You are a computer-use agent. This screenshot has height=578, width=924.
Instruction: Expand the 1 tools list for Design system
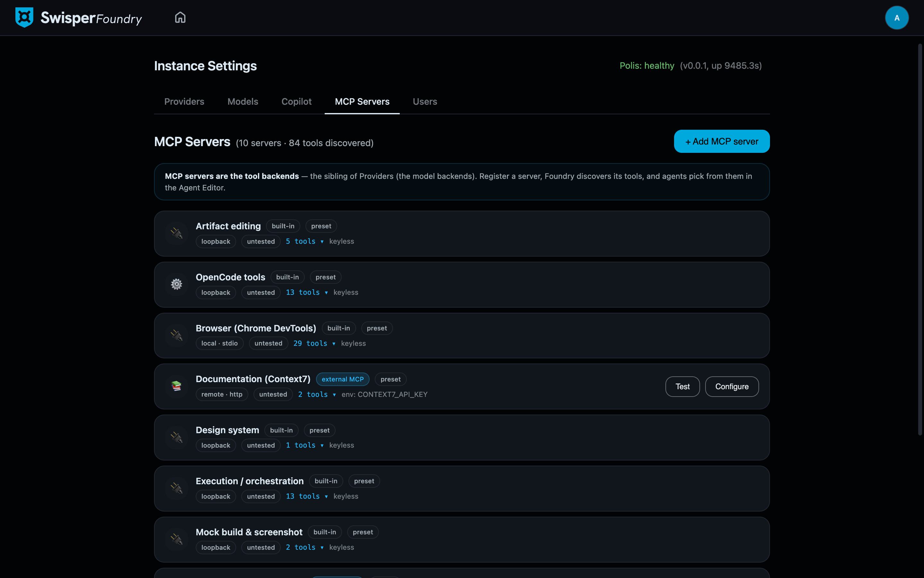(305, 445)
